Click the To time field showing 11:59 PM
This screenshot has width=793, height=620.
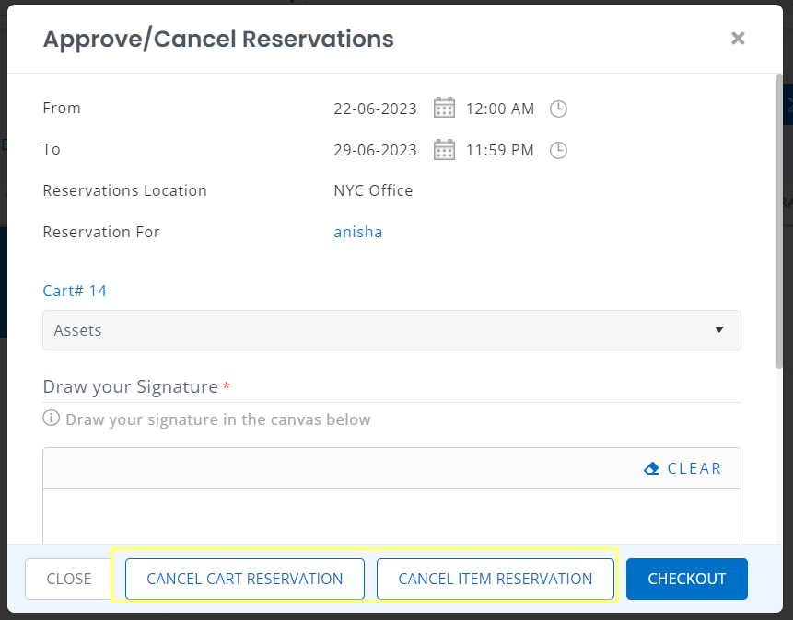[x=500, y=150]
